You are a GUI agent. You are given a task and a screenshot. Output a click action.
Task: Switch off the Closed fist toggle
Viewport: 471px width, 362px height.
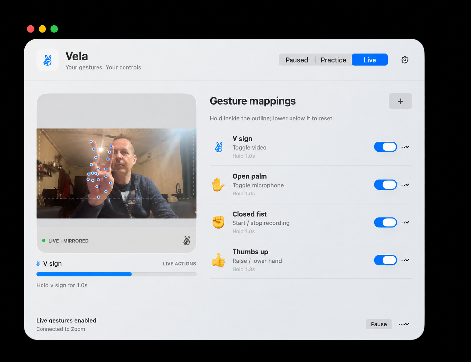pyautogui.click(x=385, y=222)
